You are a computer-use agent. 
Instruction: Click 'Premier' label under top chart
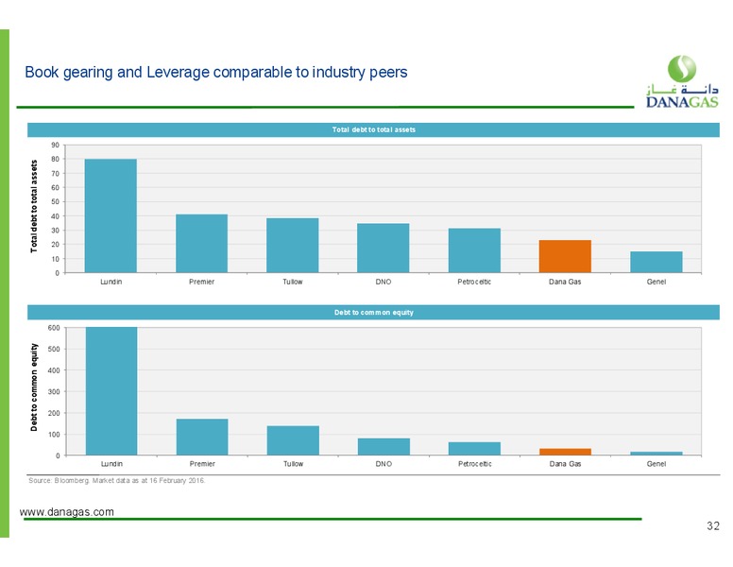[201, 282]
